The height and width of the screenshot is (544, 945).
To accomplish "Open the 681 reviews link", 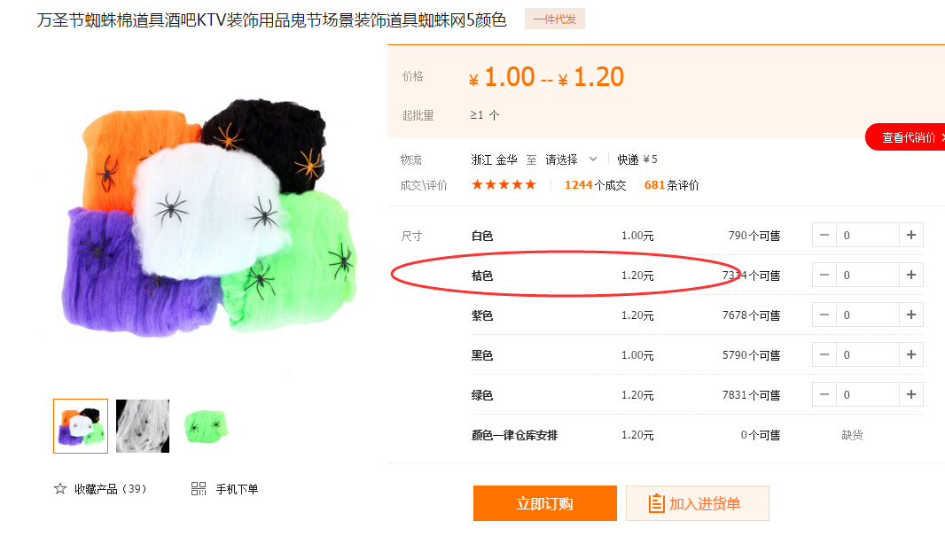I will 671,185.
